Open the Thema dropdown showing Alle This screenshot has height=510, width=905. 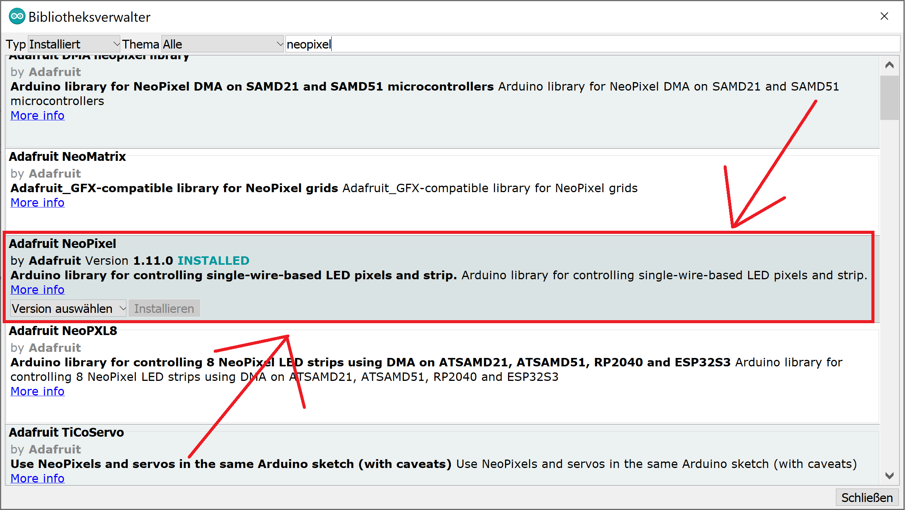pyautogui.click(x=222, y=44)
